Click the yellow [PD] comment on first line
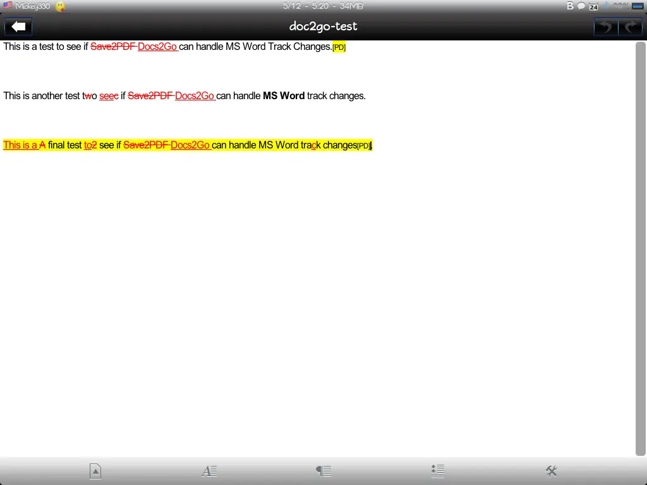647x485 pixels. [x=339, y=47]
